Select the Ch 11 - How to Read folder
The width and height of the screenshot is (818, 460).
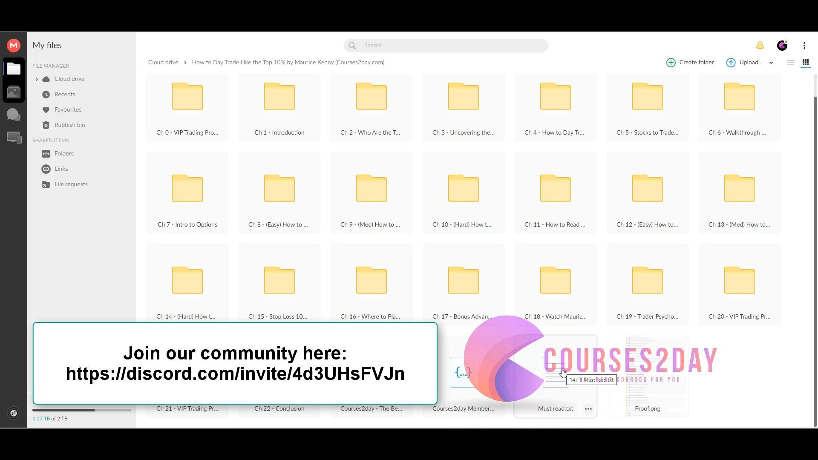[x=556, y=193]
